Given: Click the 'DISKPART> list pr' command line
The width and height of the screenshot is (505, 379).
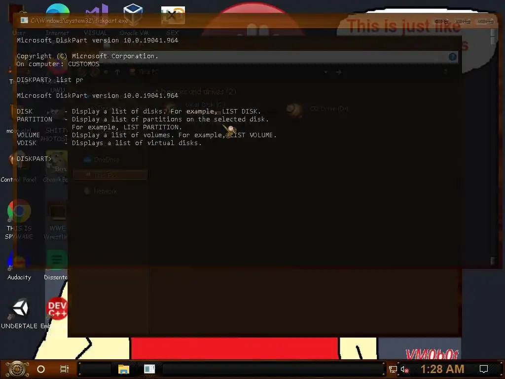Looking at the screenshot, I should click(x=50, y=79).
